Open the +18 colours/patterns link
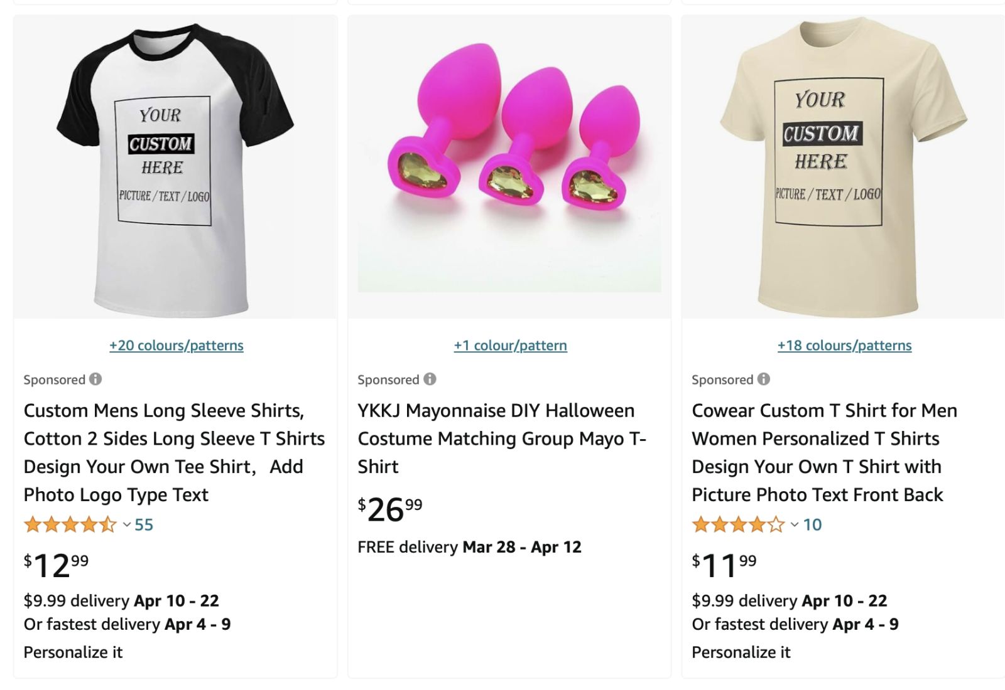This screenshot has height=690, width=1005. (844, 345)
